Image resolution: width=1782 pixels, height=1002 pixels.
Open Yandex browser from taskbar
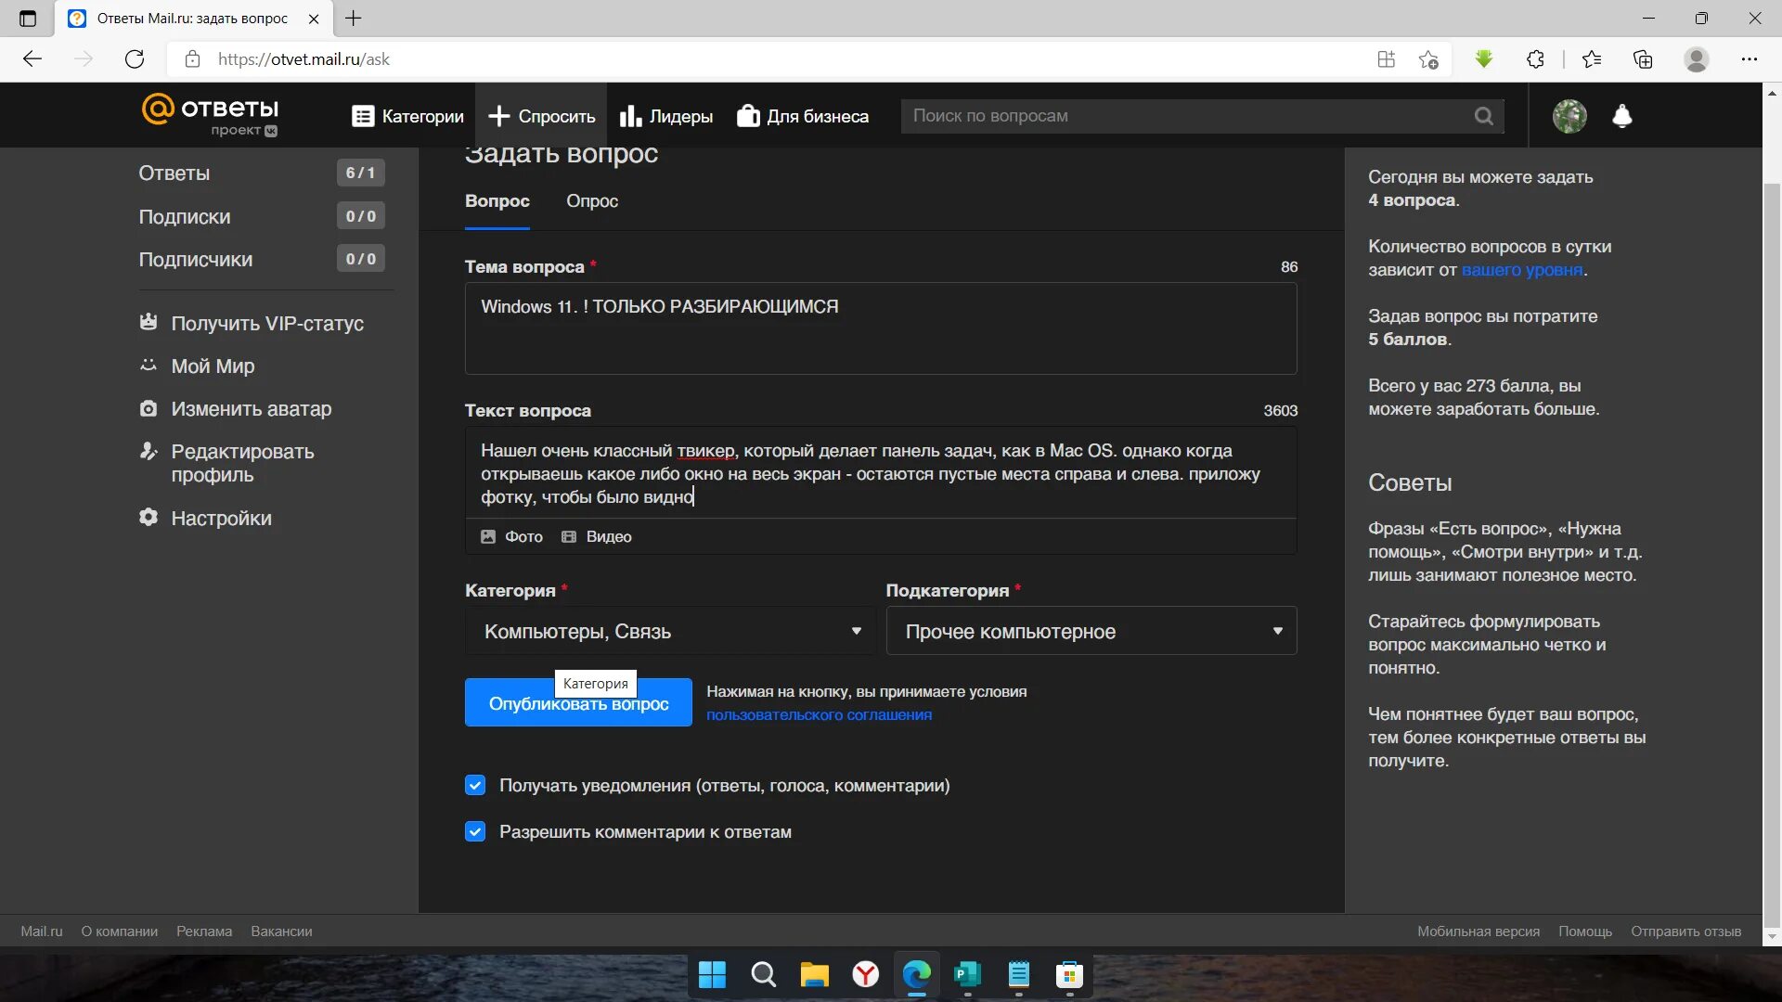click(865, 974)
